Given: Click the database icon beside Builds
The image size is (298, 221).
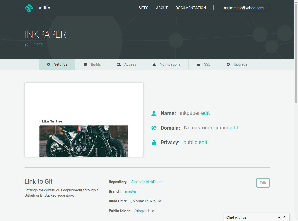Looking at the screenshot, I should (85, 64).
